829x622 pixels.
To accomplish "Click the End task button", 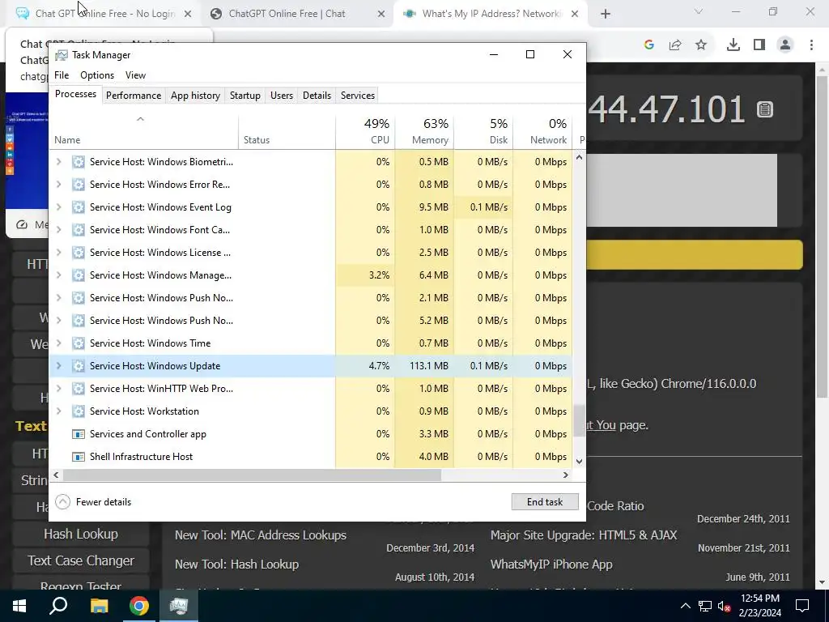I will click(x=545, y=502).
